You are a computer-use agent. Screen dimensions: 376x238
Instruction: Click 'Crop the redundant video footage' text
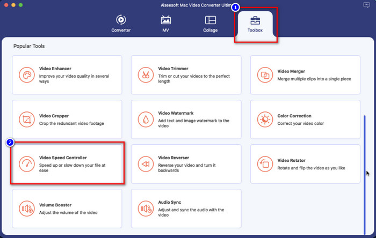click(71, 123)
